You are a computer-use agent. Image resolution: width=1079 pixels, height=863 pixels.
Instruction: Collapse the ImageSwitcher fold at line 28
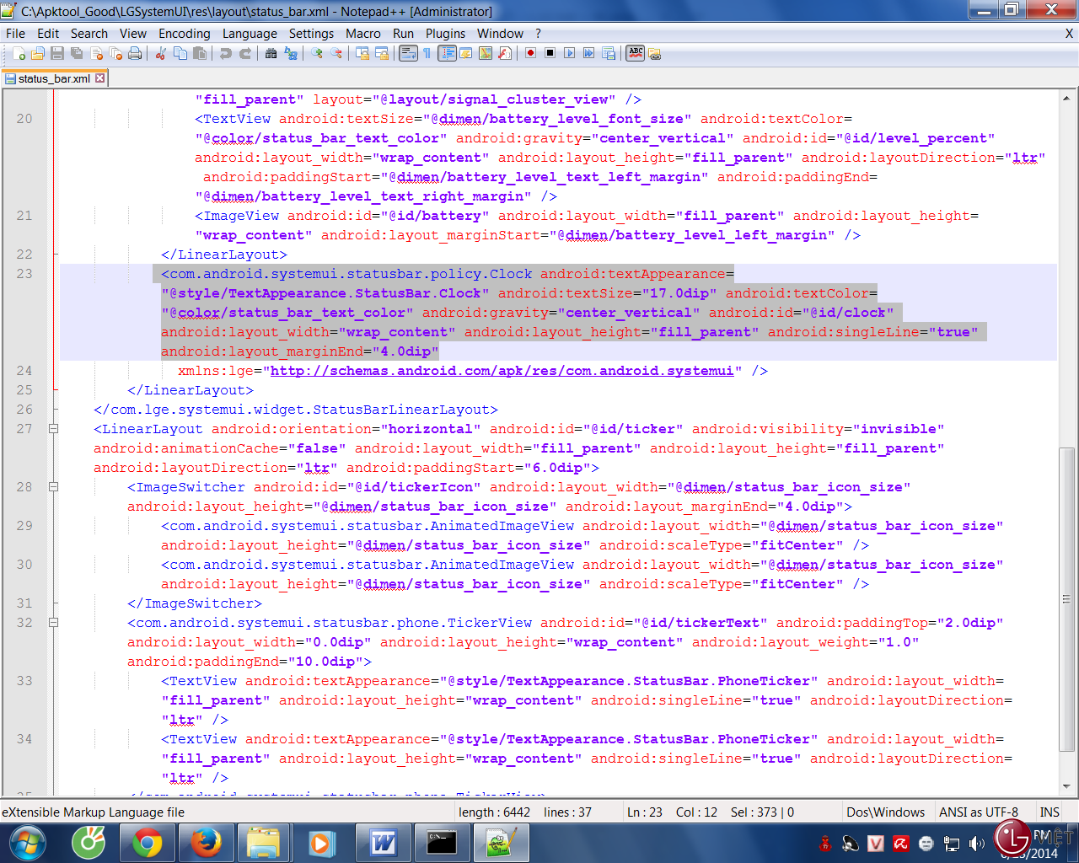tap(53, 487)
